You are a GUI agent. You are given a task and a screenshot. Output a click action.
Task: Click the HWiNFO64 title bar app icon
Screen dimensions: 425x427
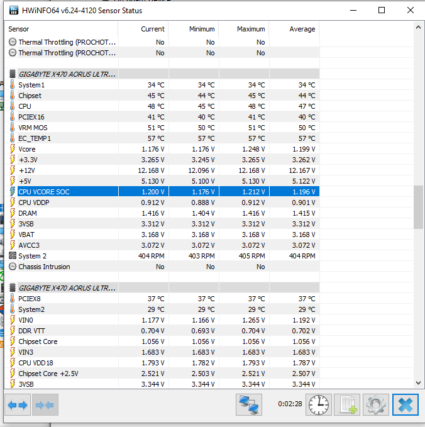[14, 10]
